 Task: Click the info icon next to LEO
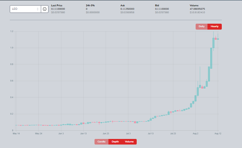[45, 9]
